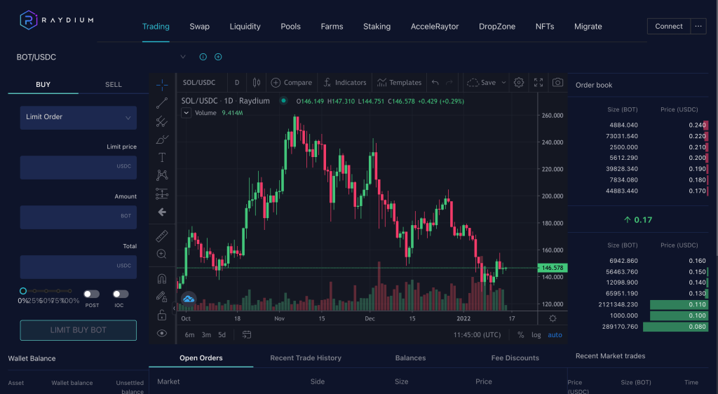Click the LIMIT BUY BOT button

[x=79, y=330]
